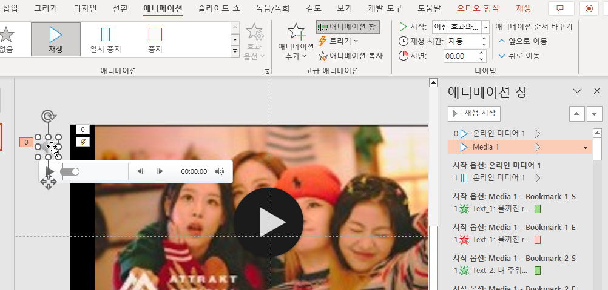Select the 'Media 1' animation entry
The height and width of the screenshot is (290, 608).
click(520, 147)
